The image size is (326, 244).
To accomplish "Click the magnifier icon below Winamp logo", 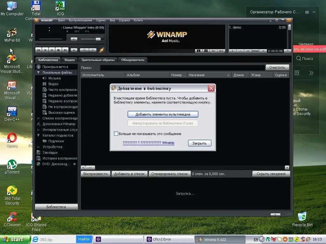I will 206,51.
